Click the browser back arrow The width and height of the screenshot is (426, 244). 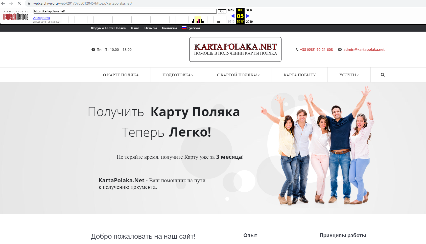[x=3, y=3]
